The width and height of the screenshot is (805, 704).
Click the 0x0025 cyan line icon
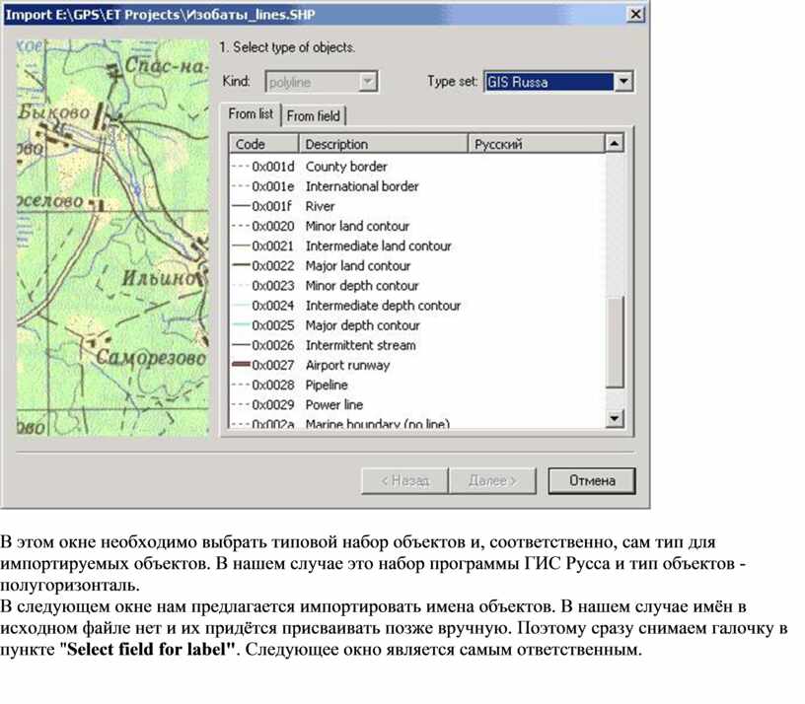tap(241, 325)
